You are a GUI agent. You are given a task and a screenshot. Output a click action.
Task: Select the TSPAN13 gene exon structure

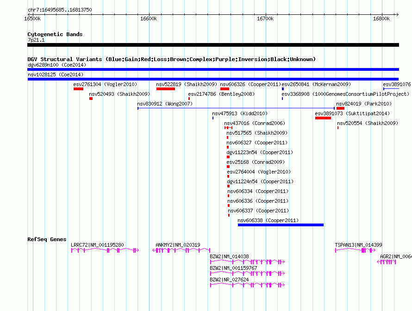point(355,250)
